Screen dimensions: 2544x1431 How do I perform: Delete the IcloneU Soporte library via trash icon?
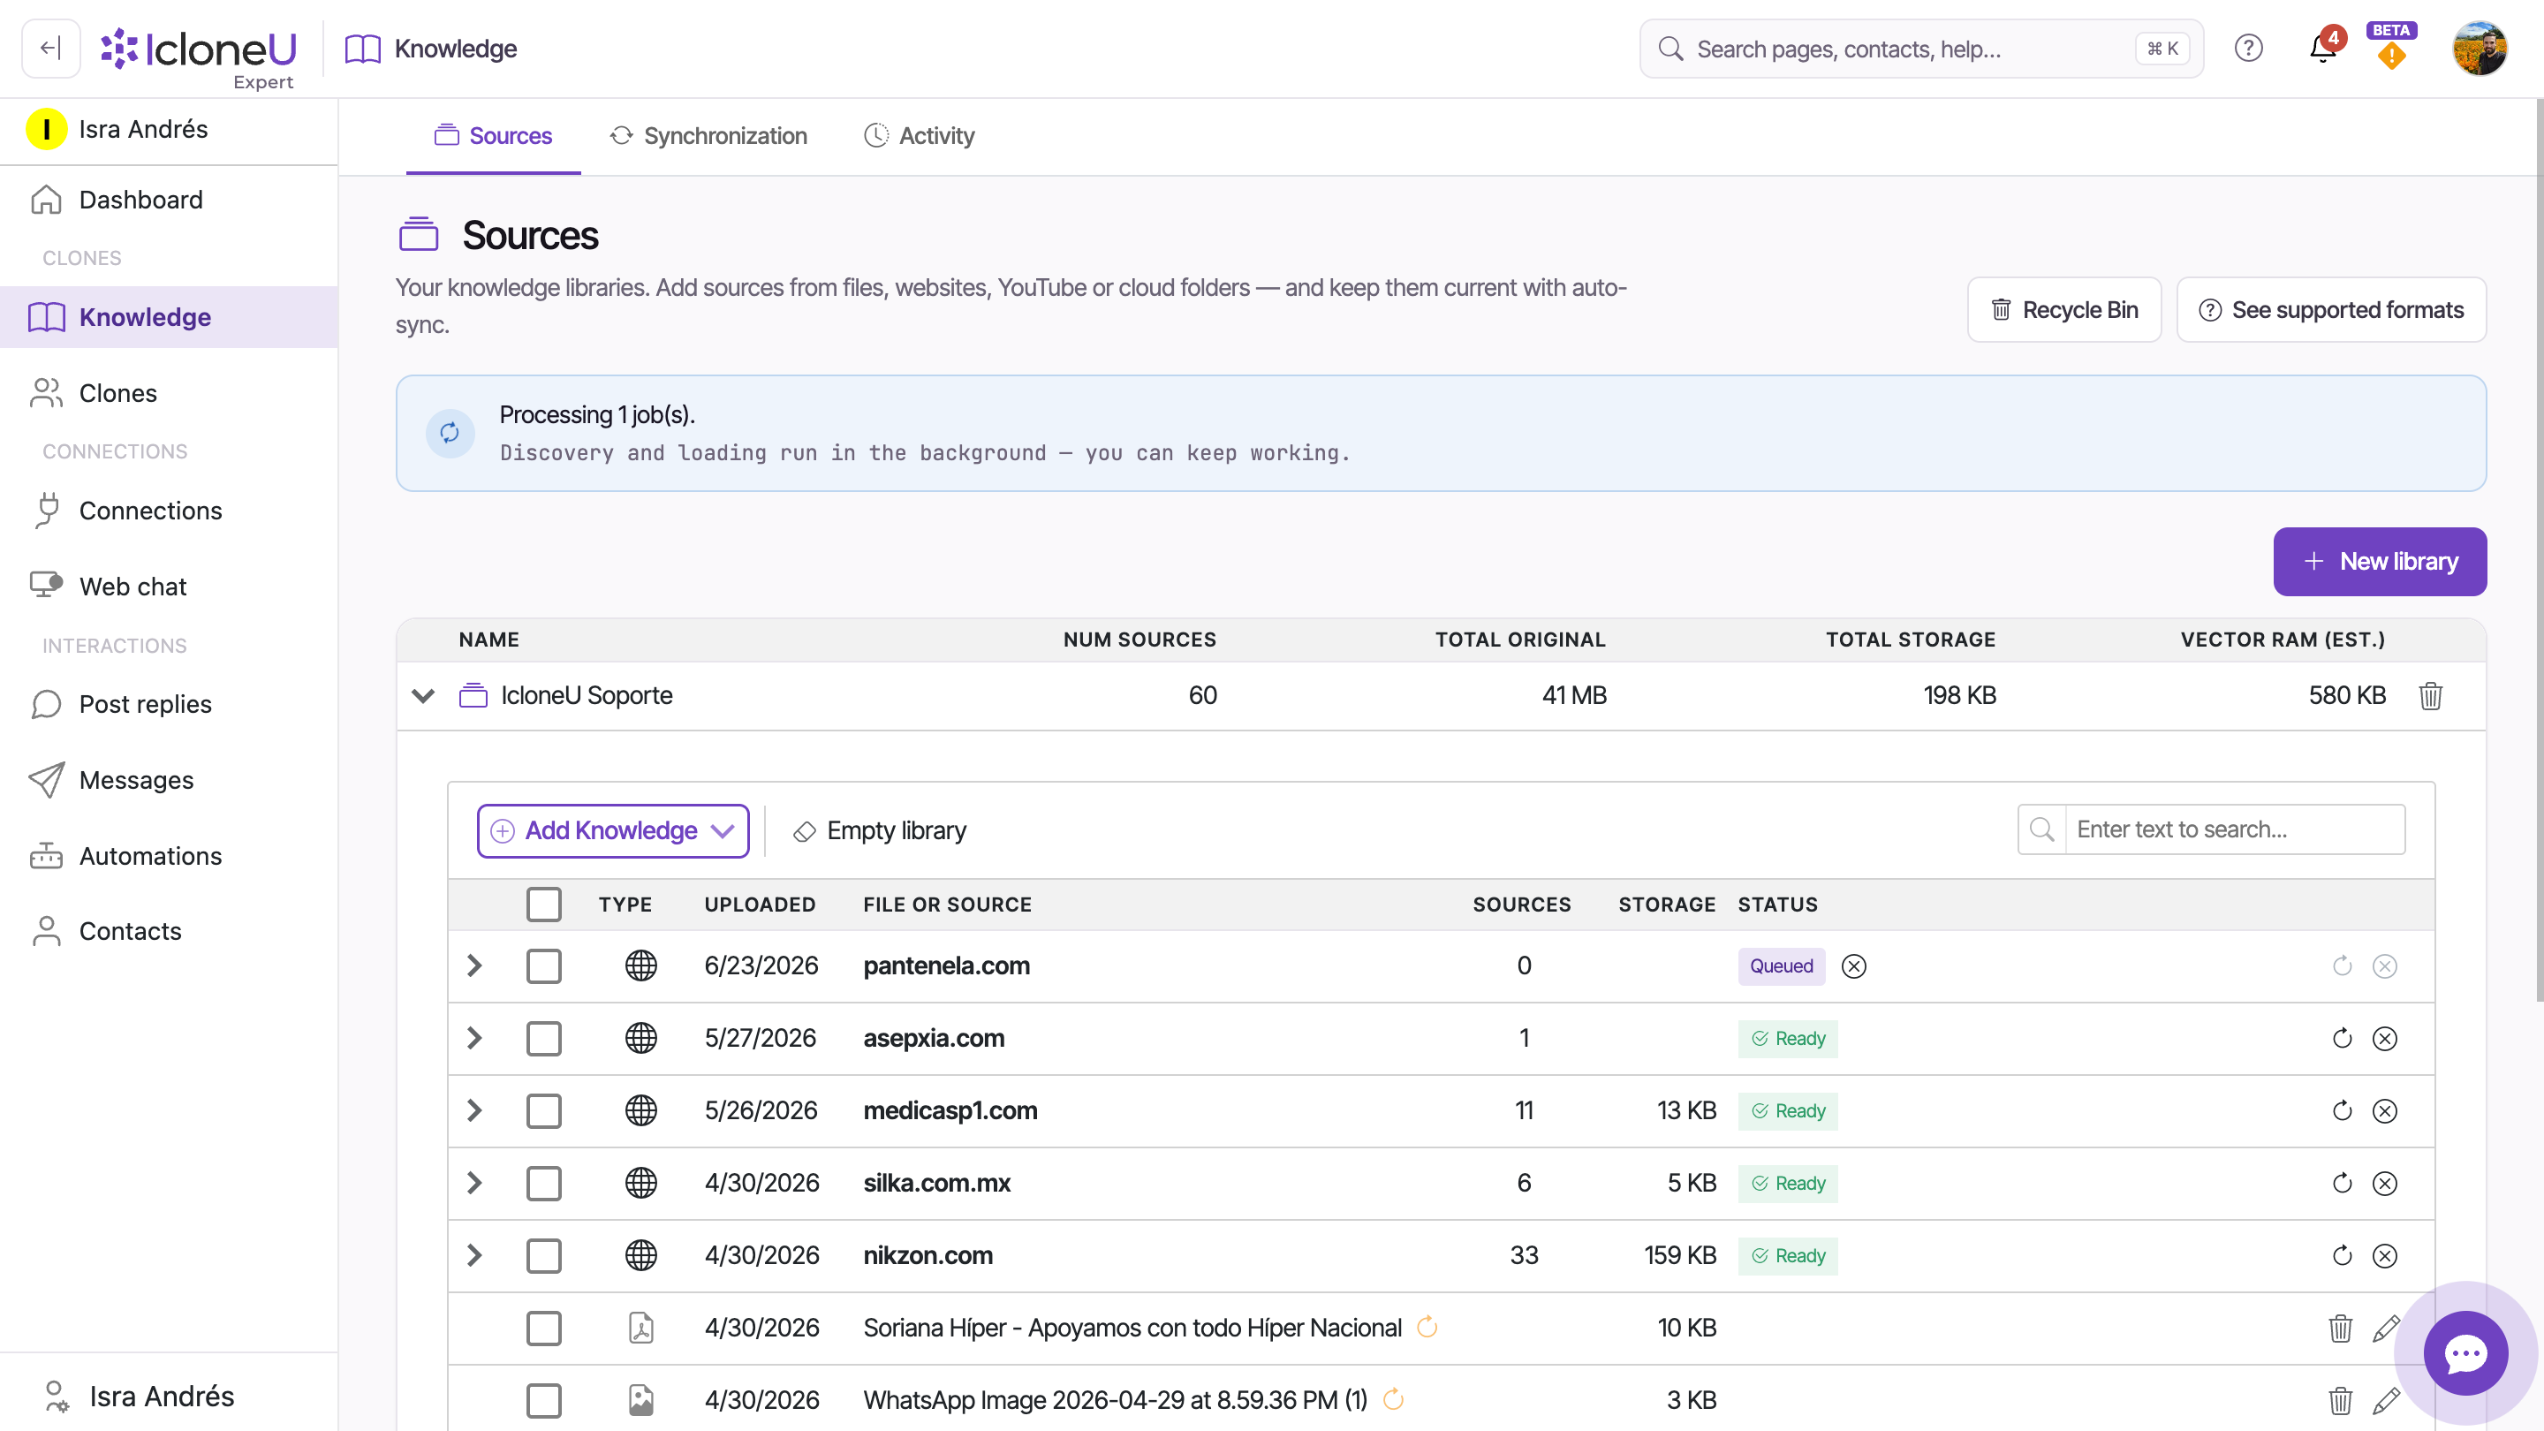point(2430,695)
